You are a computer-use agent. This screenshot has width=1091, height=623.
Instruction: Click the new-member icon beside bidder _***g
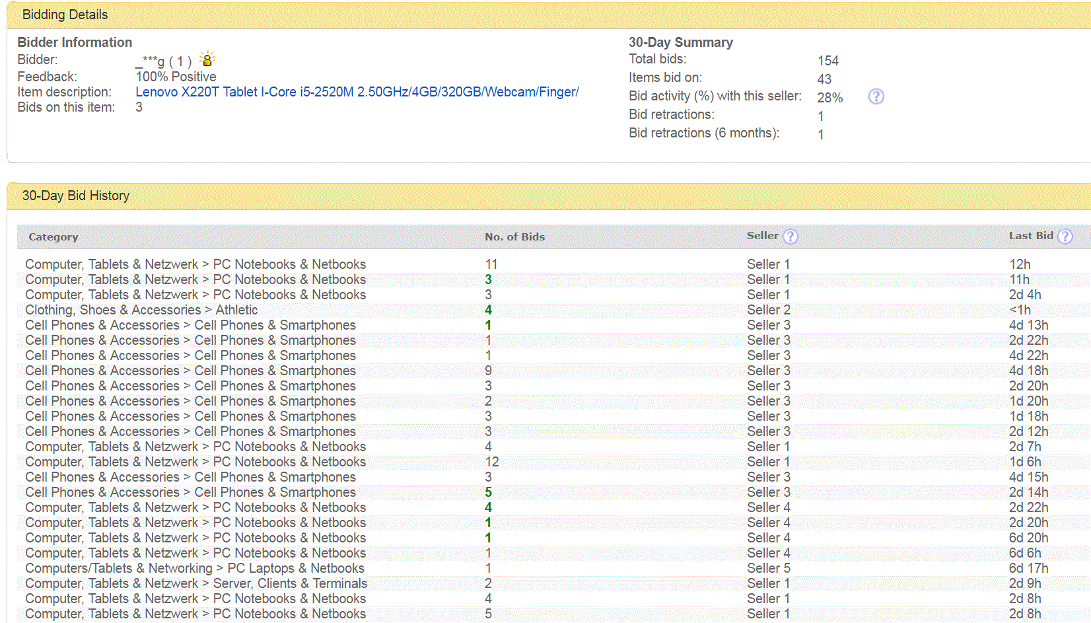pyautogui.click(x=207, y=59)
